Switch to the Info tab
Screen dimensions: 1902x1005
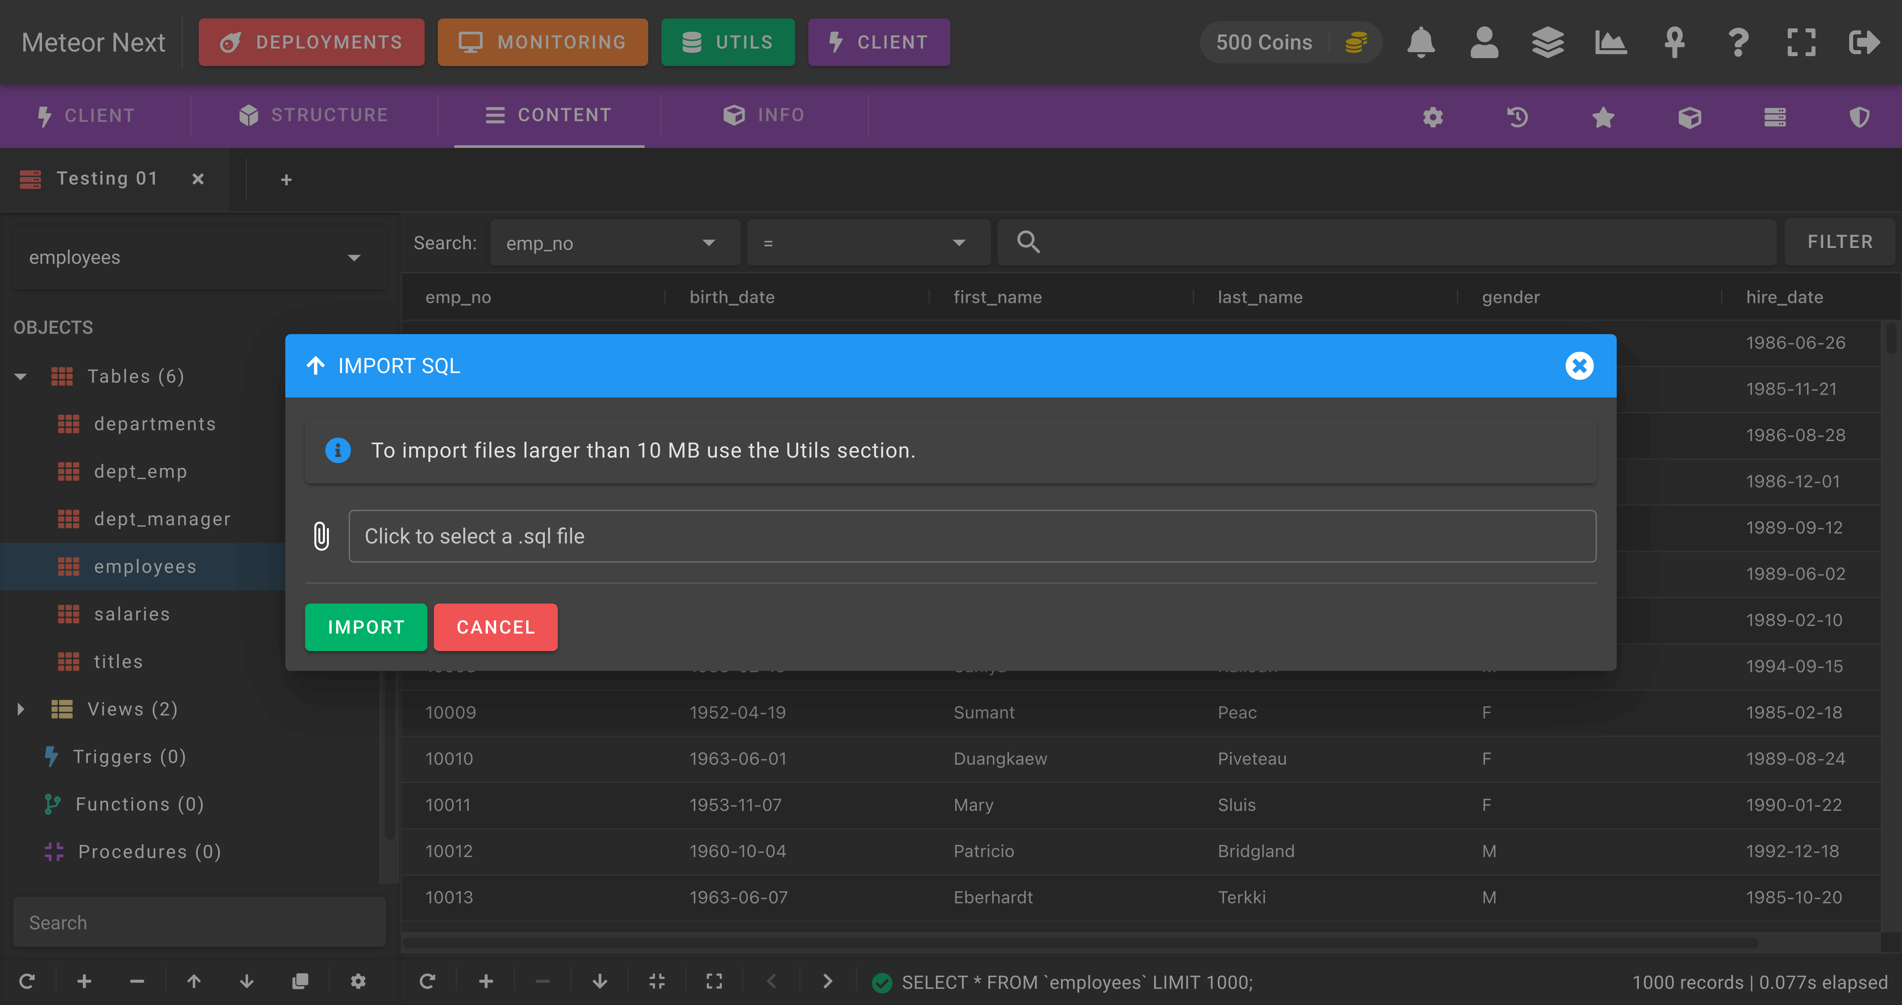764,115
